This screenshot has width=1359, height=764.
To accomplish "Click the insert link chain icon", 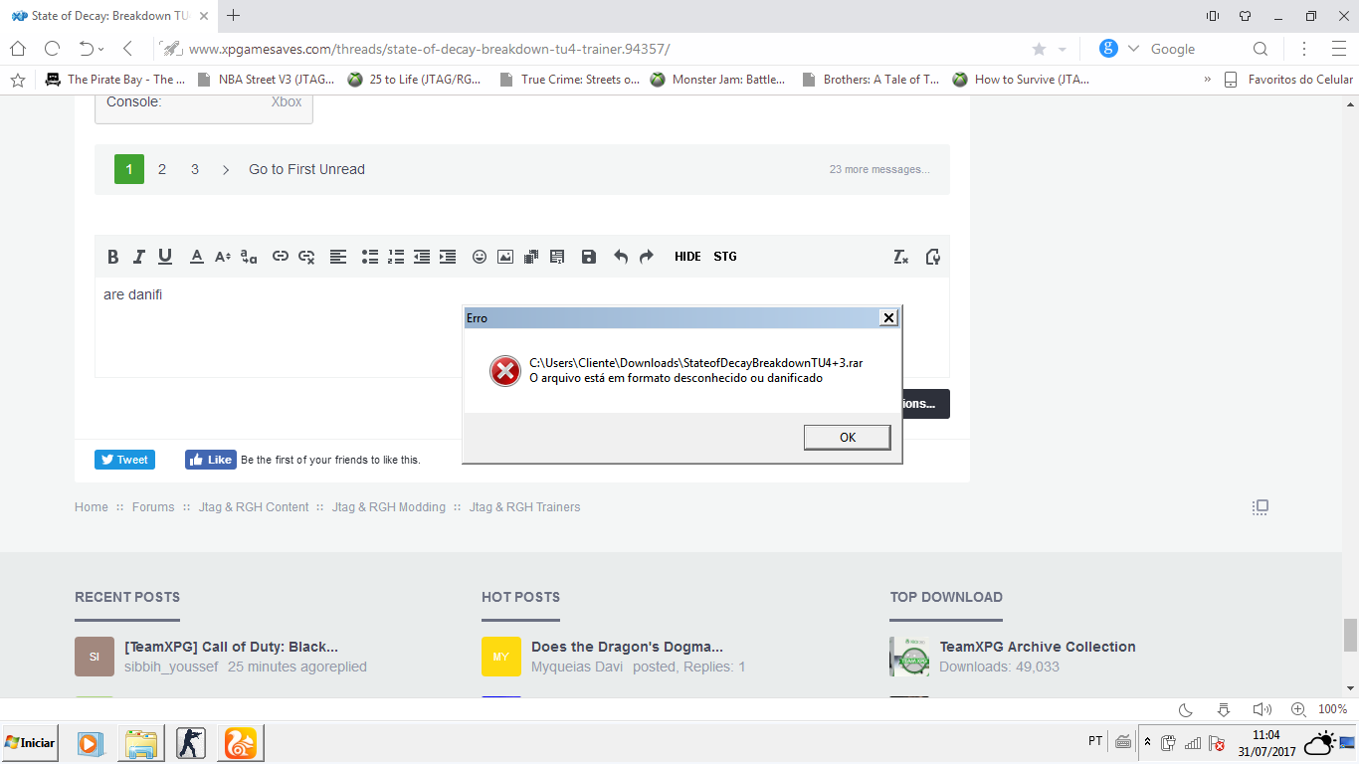I will 281,257.
